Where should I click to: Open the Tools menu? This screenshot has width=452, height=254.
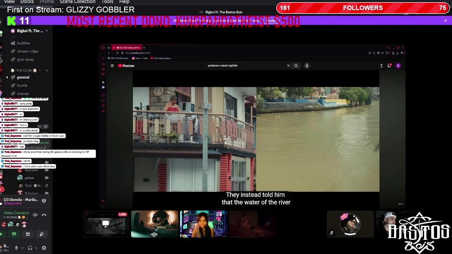coord(107,2)
